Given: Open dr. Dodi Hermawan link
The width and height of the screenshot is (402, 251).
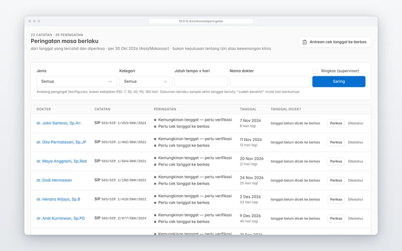Looking at the screenshot, I should point(54,180).
